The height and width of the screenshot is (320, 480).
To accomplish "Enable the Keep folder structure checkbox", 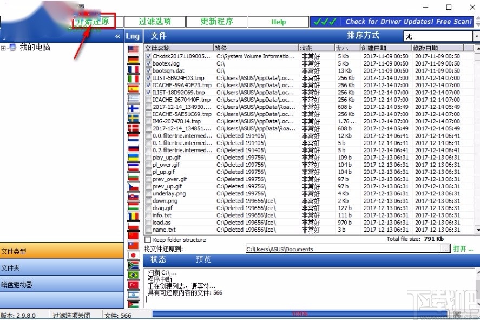I will 147,240.
